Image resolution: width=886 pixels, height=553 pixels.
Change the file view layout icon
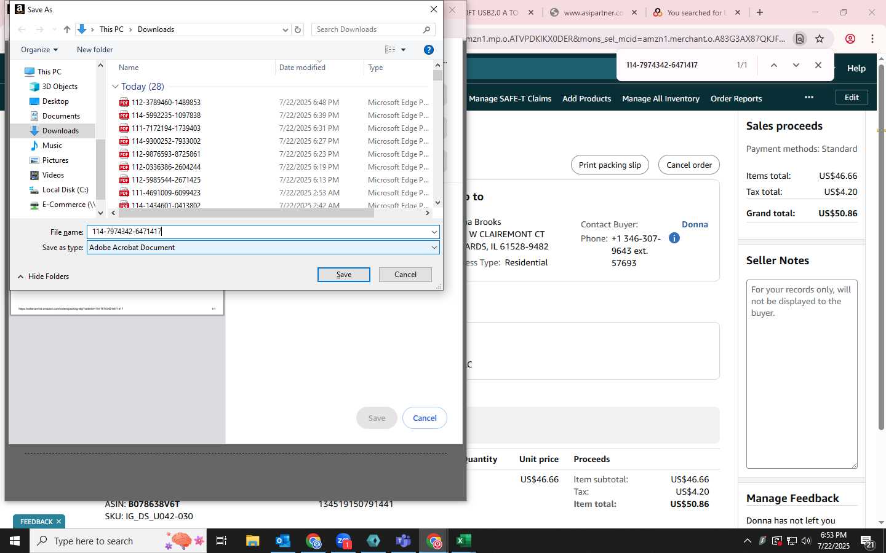tap(390, 50)
